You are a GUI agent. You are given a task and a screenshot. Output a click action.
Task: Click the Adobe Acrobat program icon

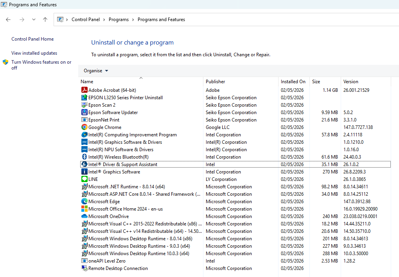[84, 90]
